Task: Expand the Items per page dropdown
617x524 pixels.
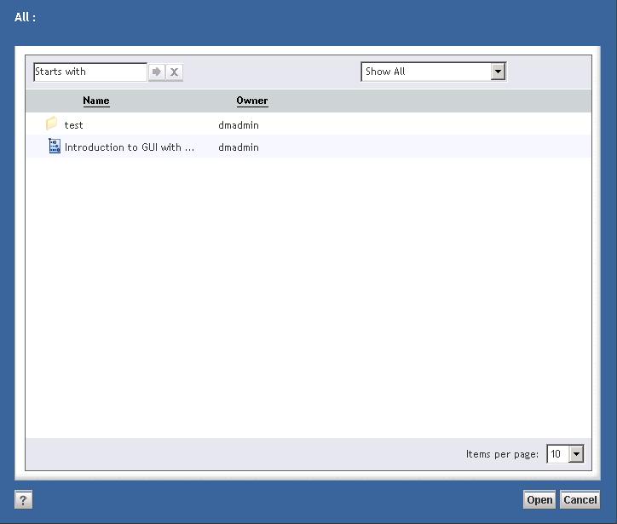Action: click(x=565, y=454)
